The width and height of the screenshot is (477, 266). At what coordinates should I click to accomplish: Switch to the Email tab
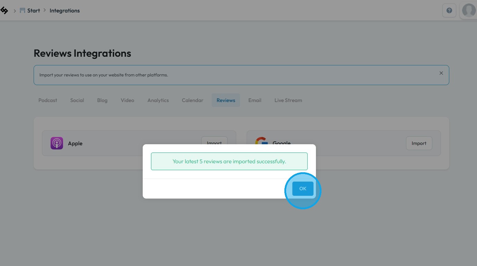pos(255,100)
